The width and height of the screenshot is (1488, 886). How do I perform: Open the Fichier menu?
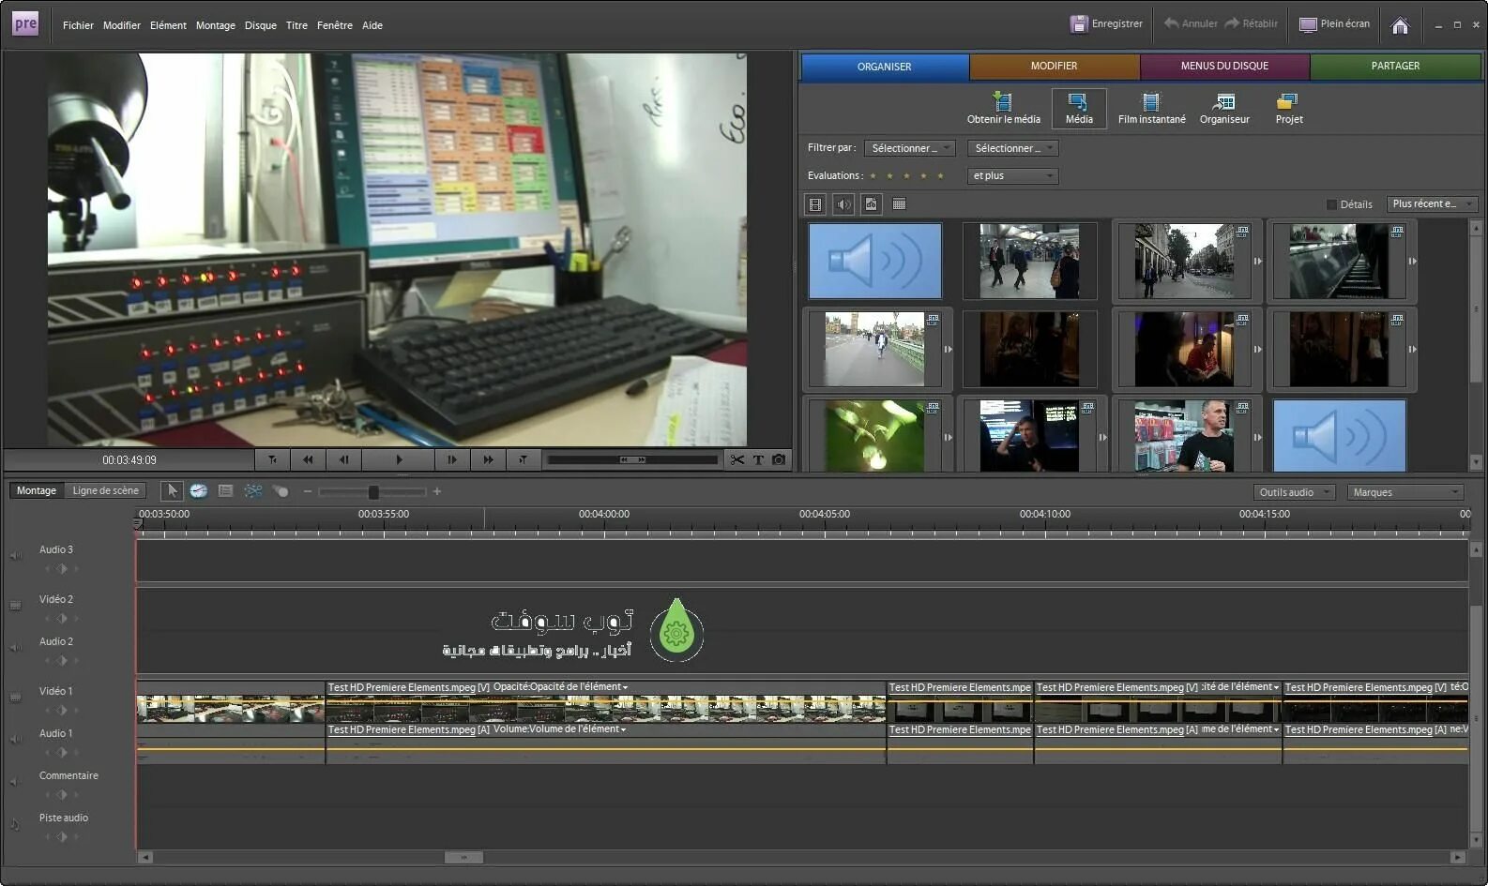78,25
